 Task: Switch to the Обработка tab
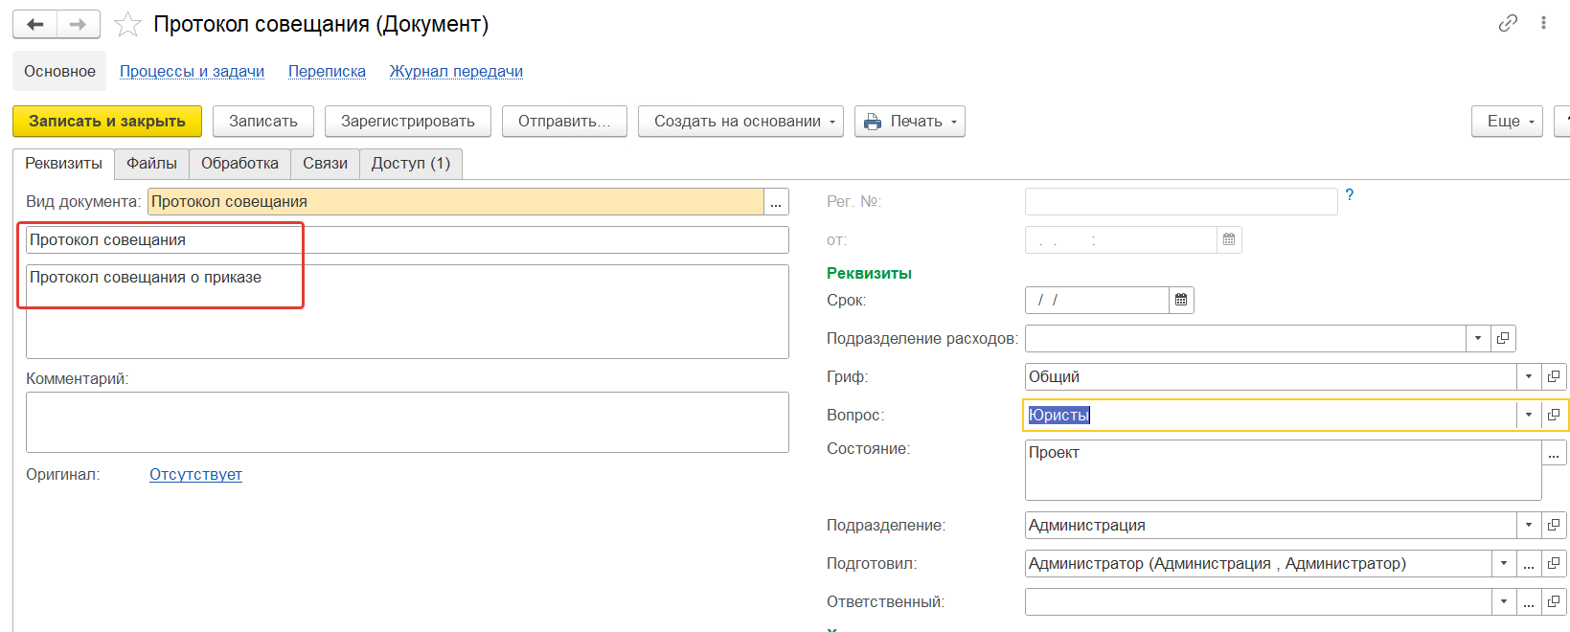pyautogui.click(x=239, y=164)
